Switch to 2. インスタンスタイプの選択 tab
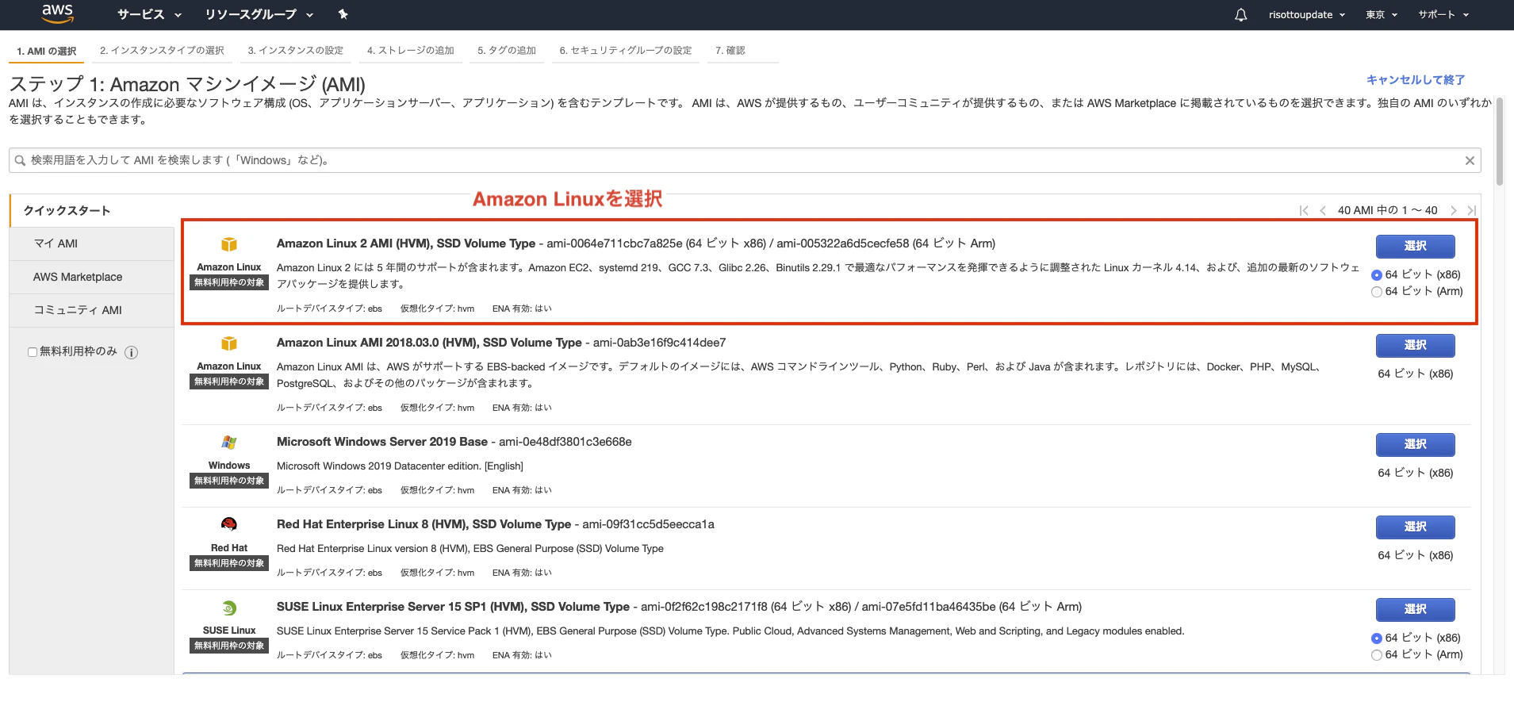 (162, 50)
